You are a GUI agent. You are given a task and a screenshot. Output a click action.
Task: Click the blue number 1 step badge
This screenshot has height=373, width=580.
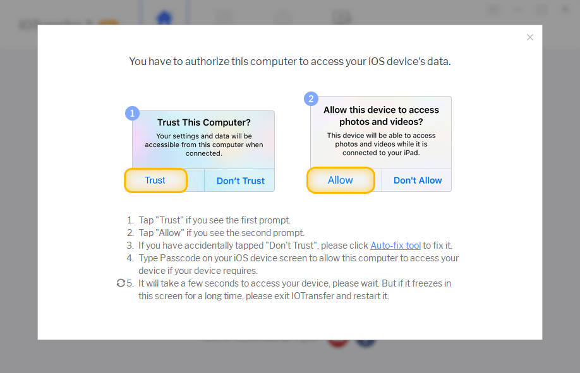pyautogui.click(x=132, y=114)
